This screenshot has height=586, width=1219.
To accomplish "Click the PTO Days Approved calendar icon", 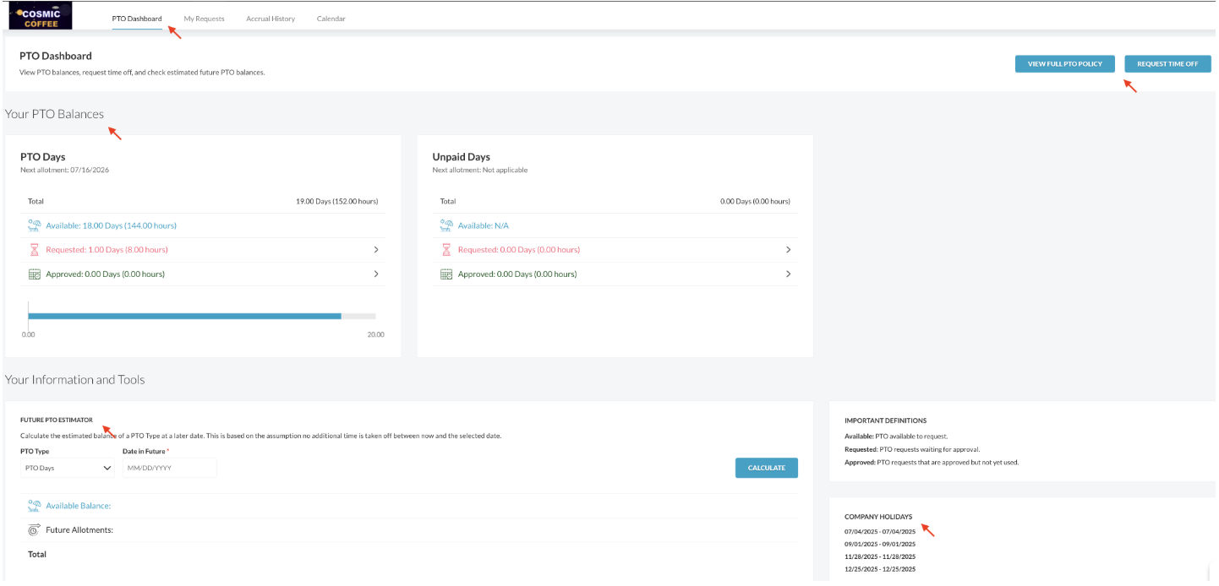I will (x=35, y=274).
